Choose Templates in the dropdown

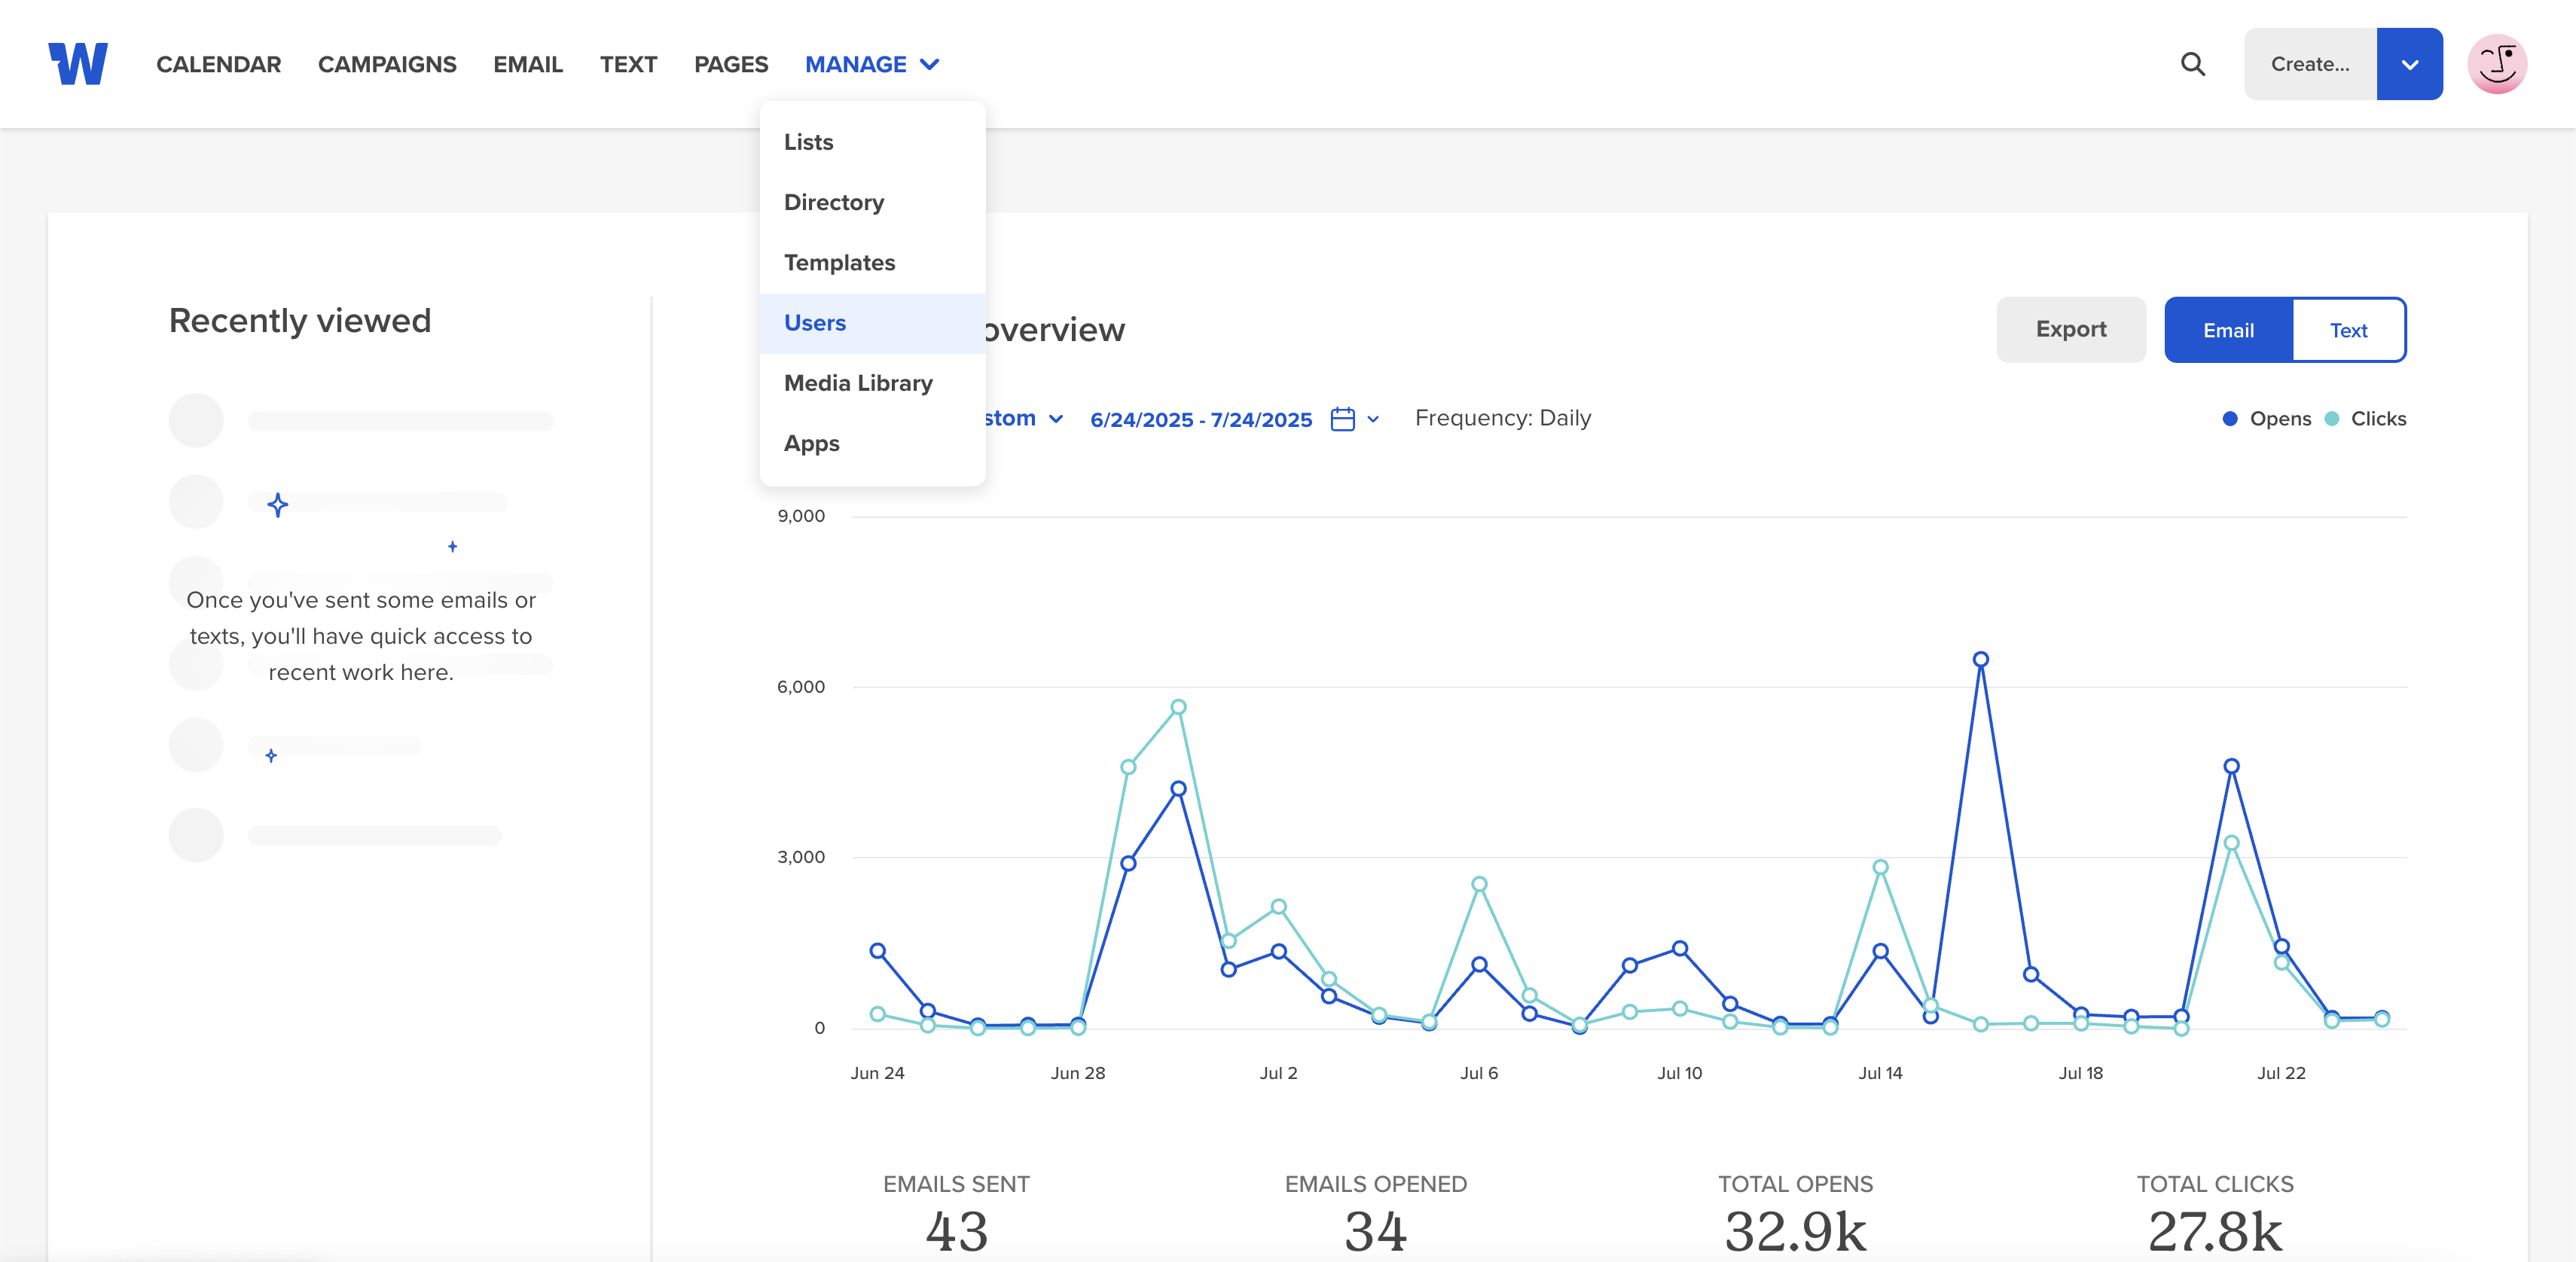(x=839, y=263)
